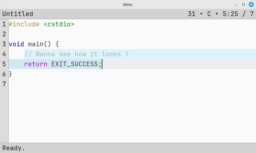
Task: Click on the <cstdio> header text
Action: [x=59, y=24]
